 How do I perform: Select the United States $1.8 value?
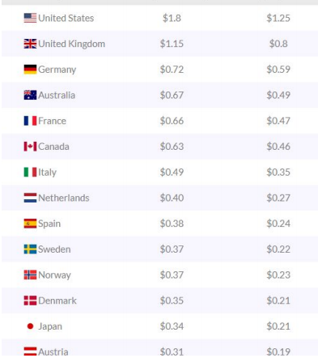pyautogui.click(x=172, y=18)
